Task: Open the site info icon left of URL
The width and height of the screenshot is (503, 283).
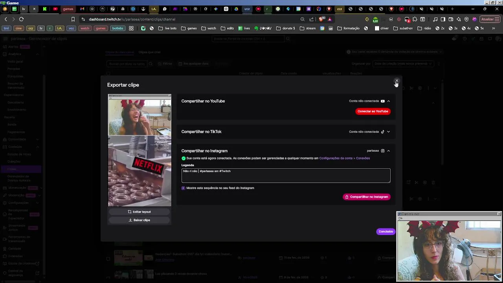Action: point(83,19)
